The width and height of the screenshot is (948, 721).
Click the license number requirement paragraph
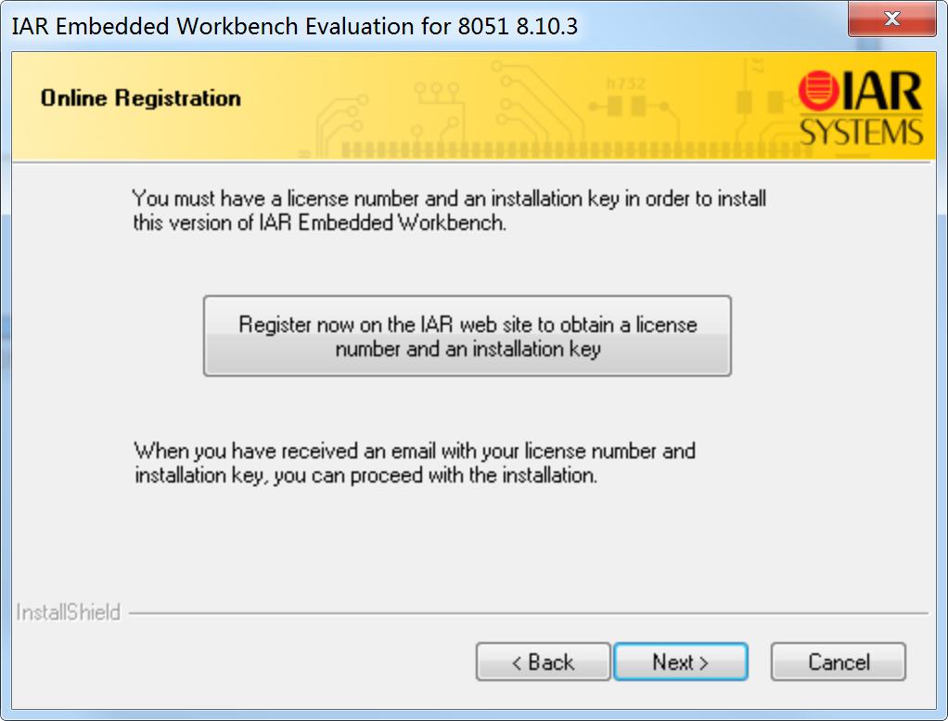click(449, 211)
